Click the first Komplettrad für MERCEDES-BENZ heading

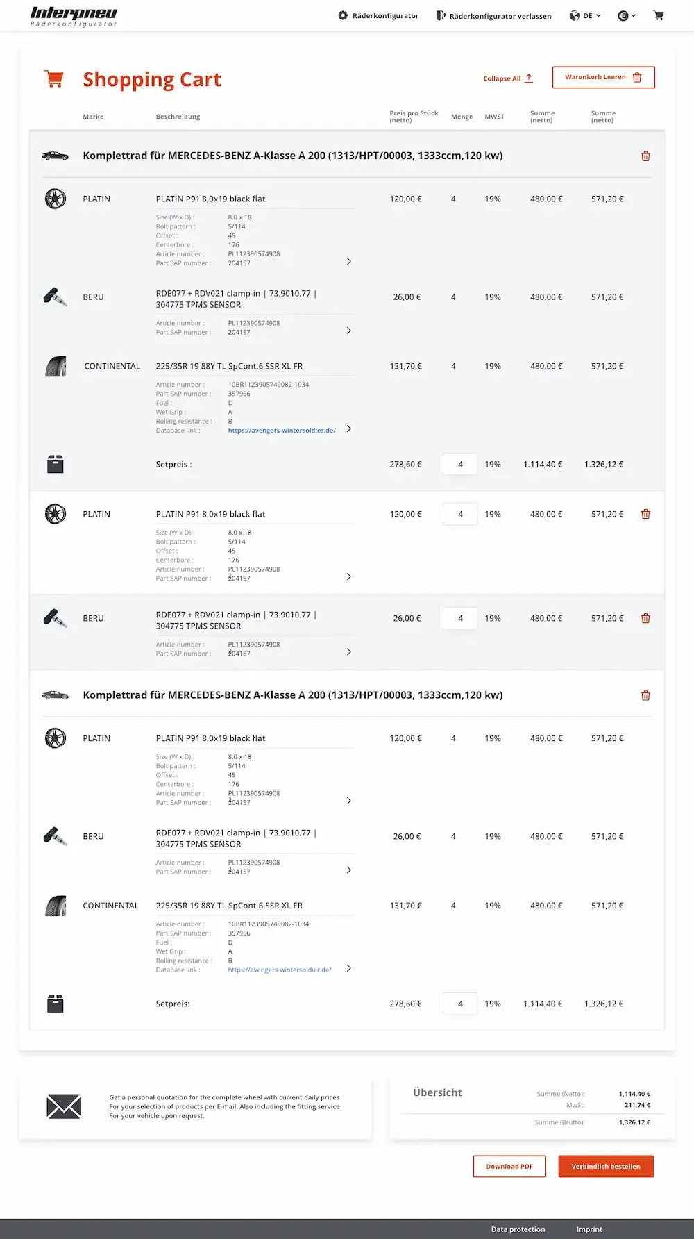(x=293, y=156)
